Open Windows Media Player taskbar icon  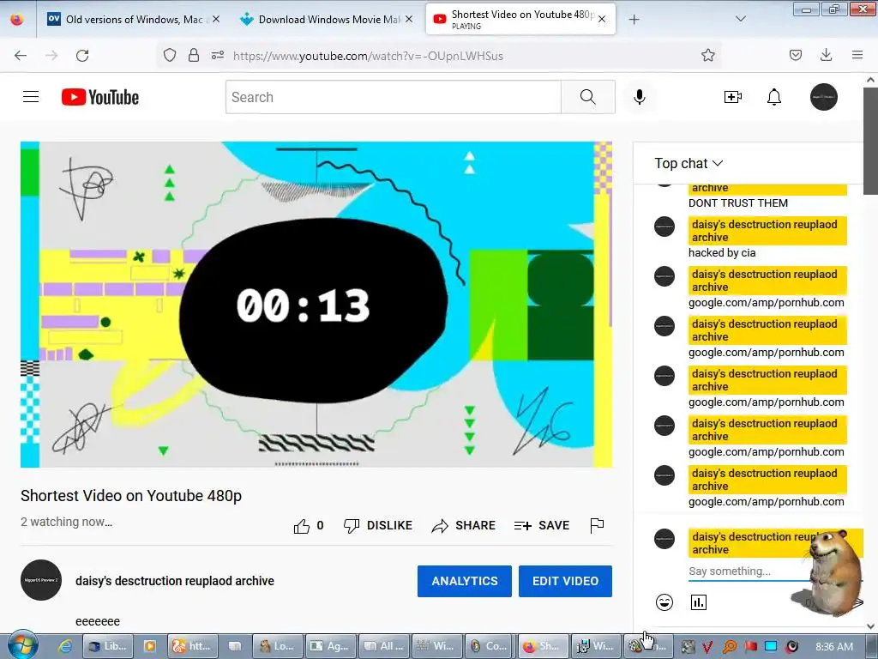click(150, 646)
